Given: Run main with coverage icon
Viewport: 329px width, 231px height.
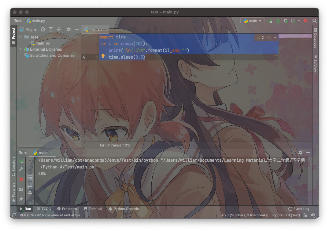Looking at the screenshot, I should 286,21.
